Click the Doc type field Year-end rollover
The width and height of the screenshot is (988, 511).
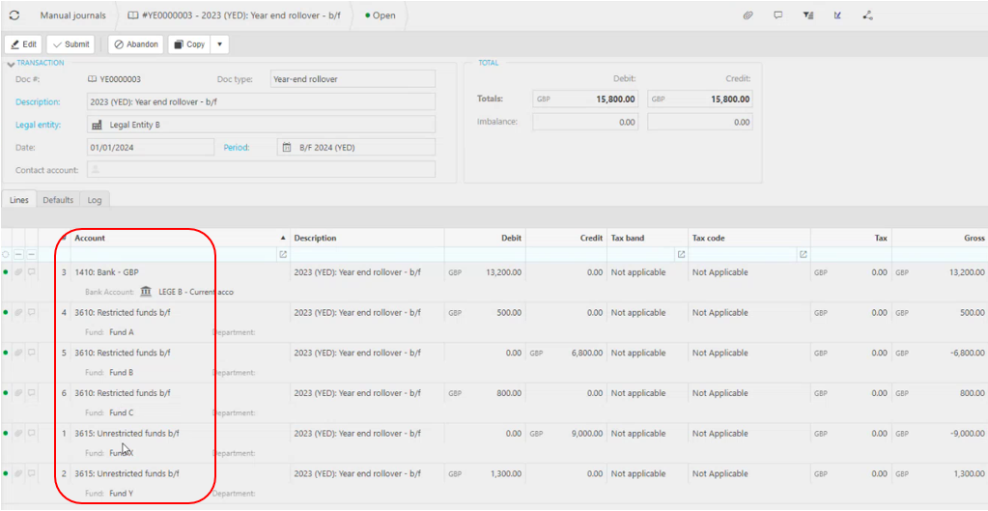point(353,79)
